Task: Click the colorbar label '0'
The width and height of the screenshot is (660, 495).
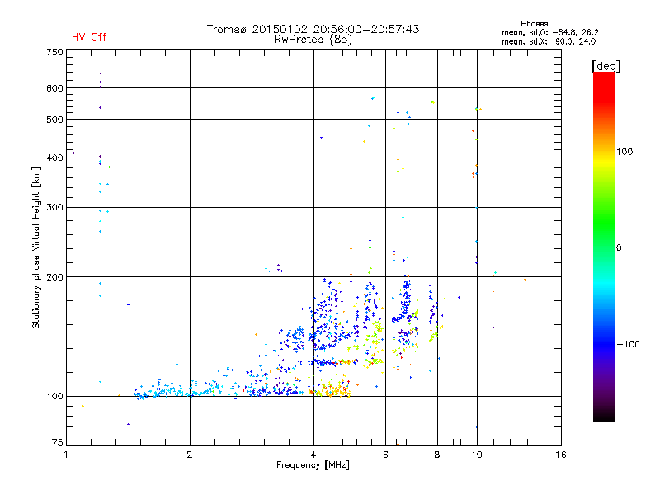Action: click(619, 248)
